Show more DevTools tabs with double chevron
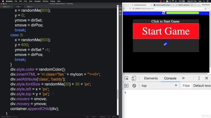This screenshot has width=211, height=118. pyautogui.click(x=183, y=78)
